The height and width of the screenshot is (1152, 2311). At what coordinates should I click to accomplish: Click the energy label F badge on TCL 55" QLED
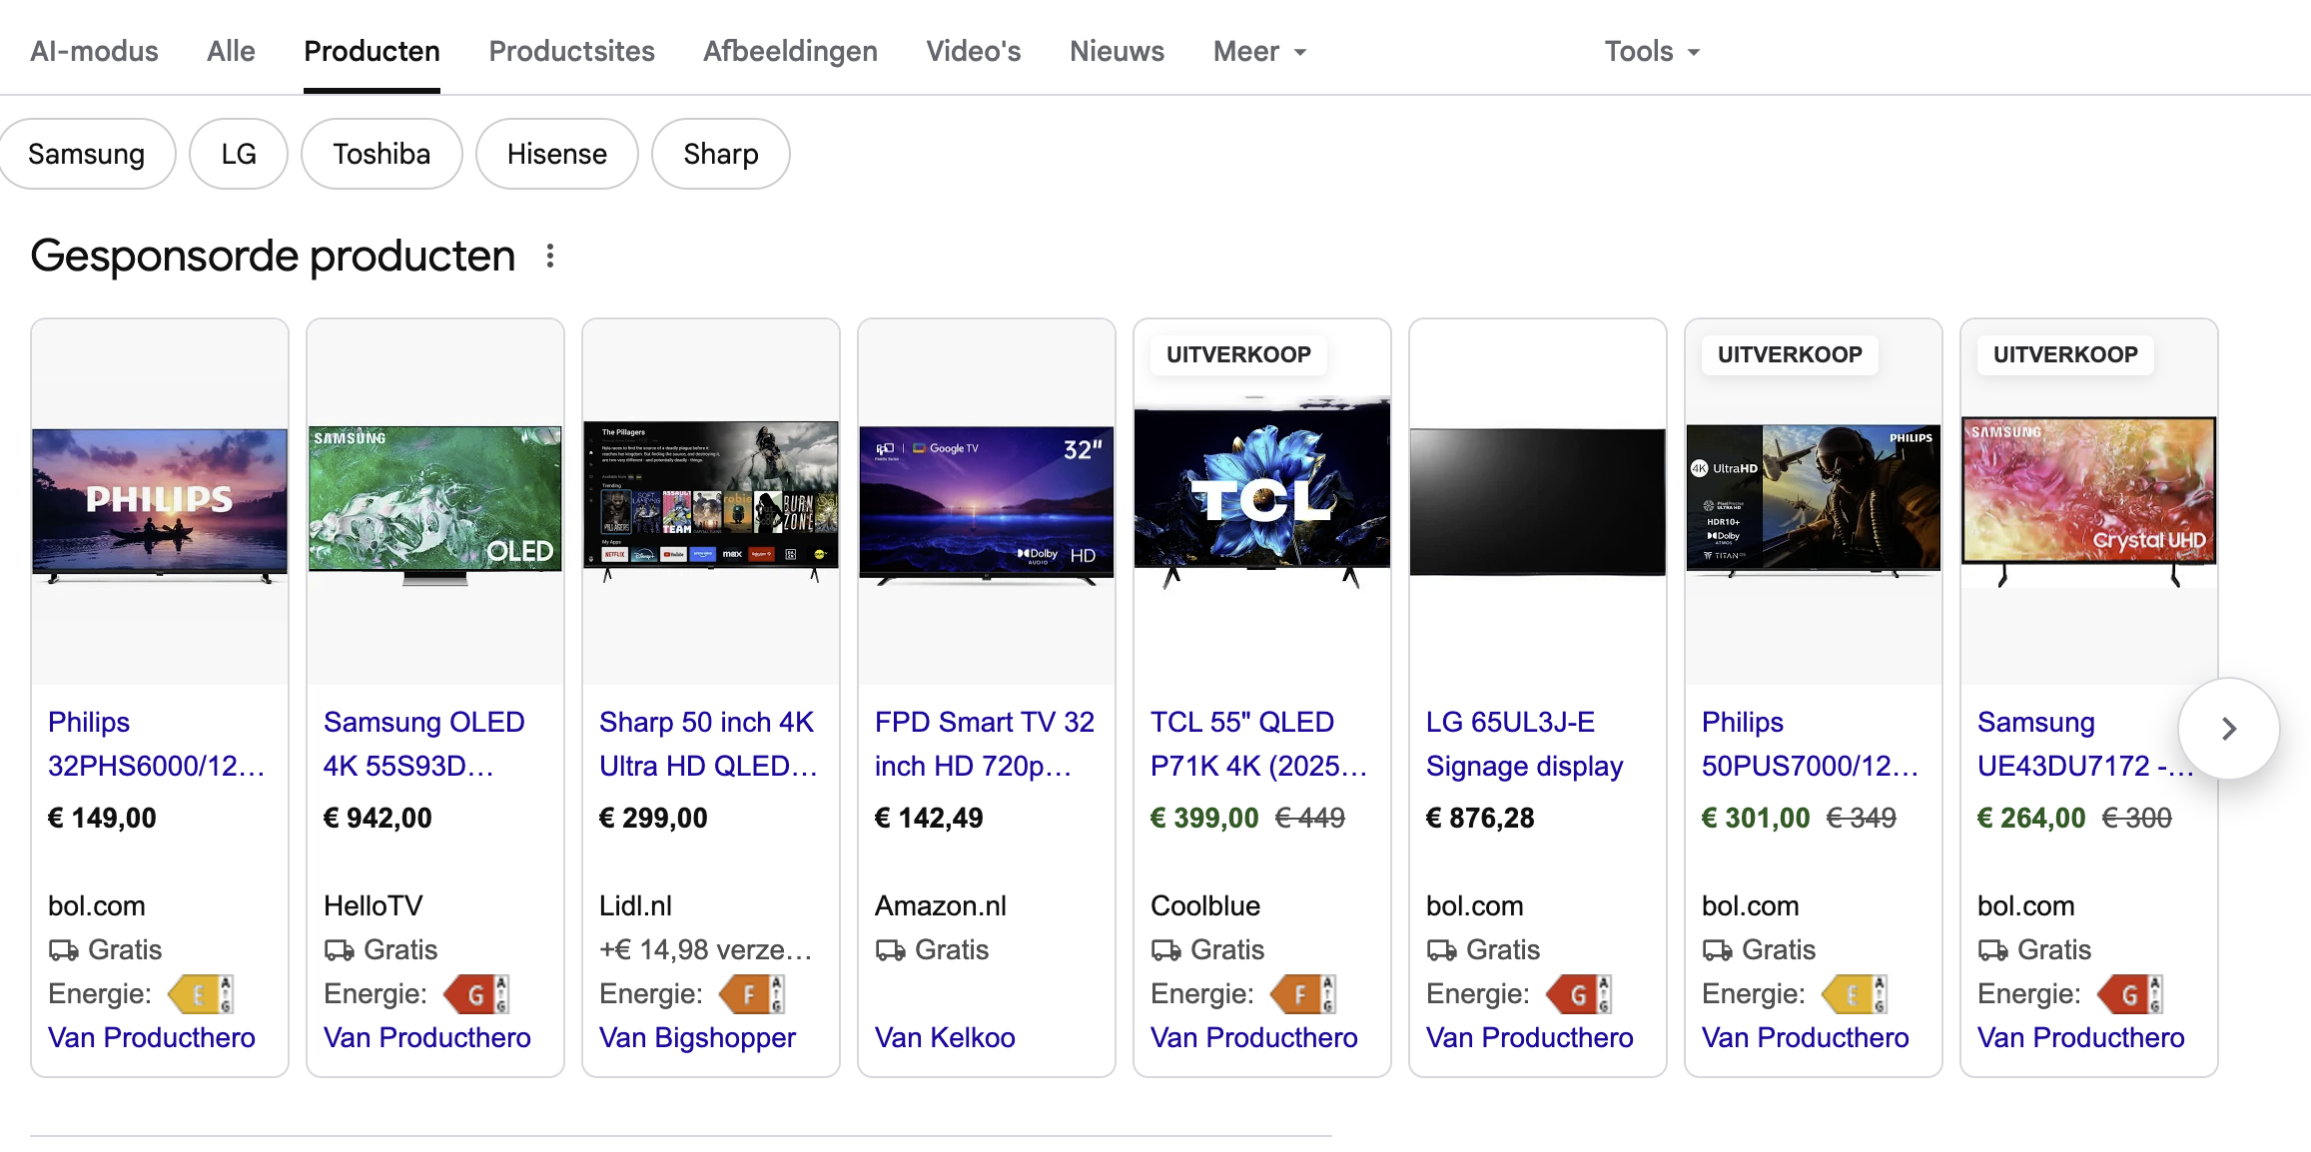[x=1302, y=994]
